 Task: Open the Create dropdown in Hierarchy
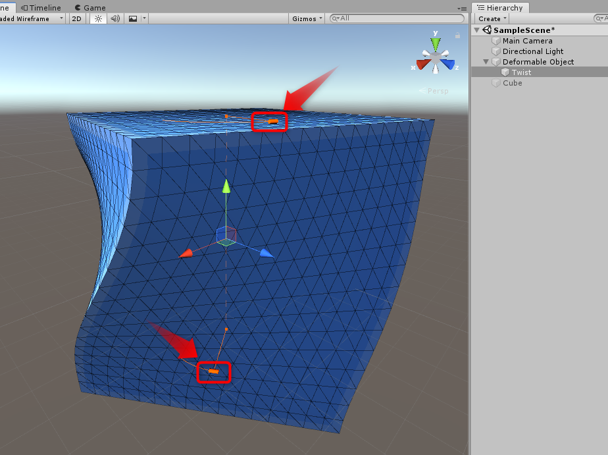tap(492, 18)
